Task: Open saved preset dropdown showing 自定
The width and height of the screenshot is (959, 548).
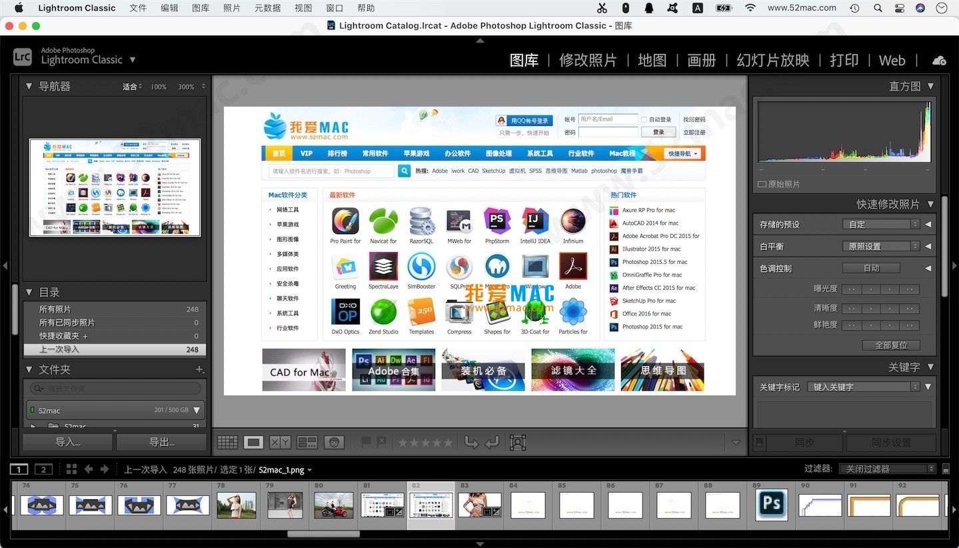Action: click(x=881, y=224)
